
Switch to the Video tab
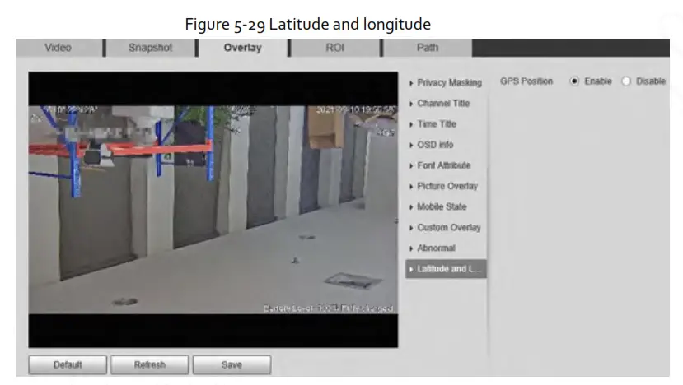click(x=58, y=48)
